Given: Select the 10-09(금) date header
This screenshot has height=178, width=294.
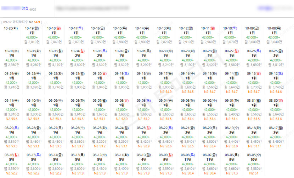Looking at the screenshot, I should pyautogui.click(x=252, y=28).
